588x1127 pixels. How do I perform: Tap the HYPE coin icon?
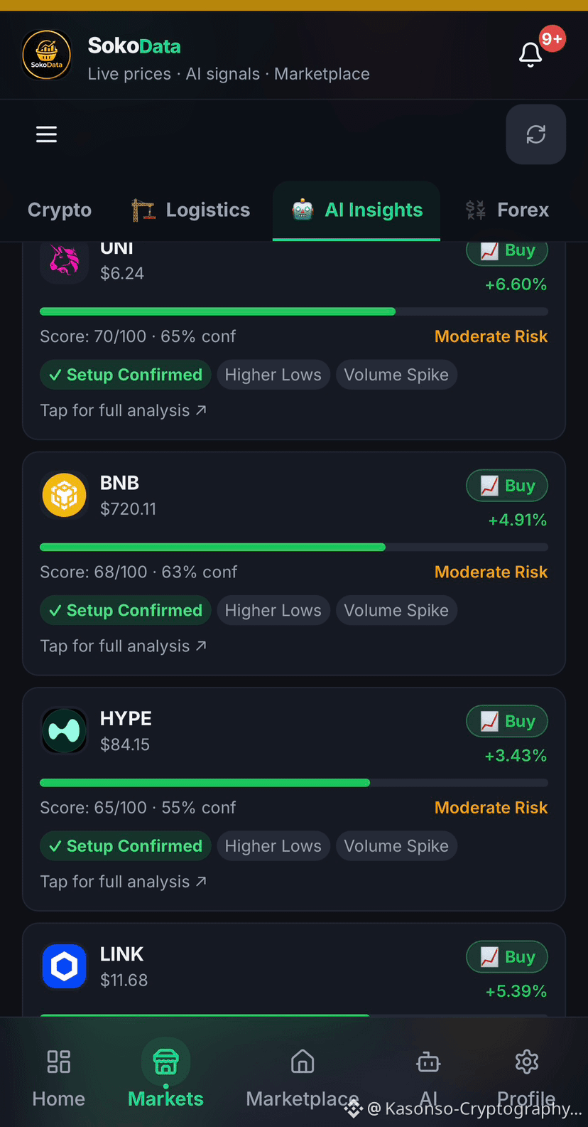64,730
